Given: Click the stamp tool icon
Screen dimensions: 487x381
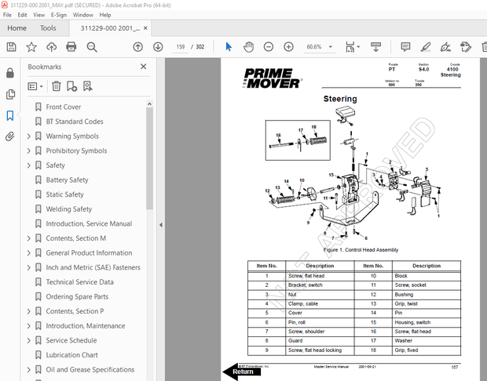Looking at the screenshot, I should pos(466,47).
